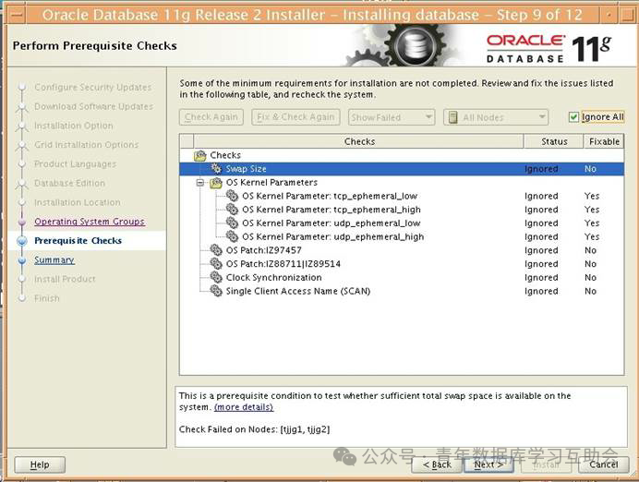This screenshot has width=639, height=482.
Task: Click the Check Again button
Action: (211, 117)
